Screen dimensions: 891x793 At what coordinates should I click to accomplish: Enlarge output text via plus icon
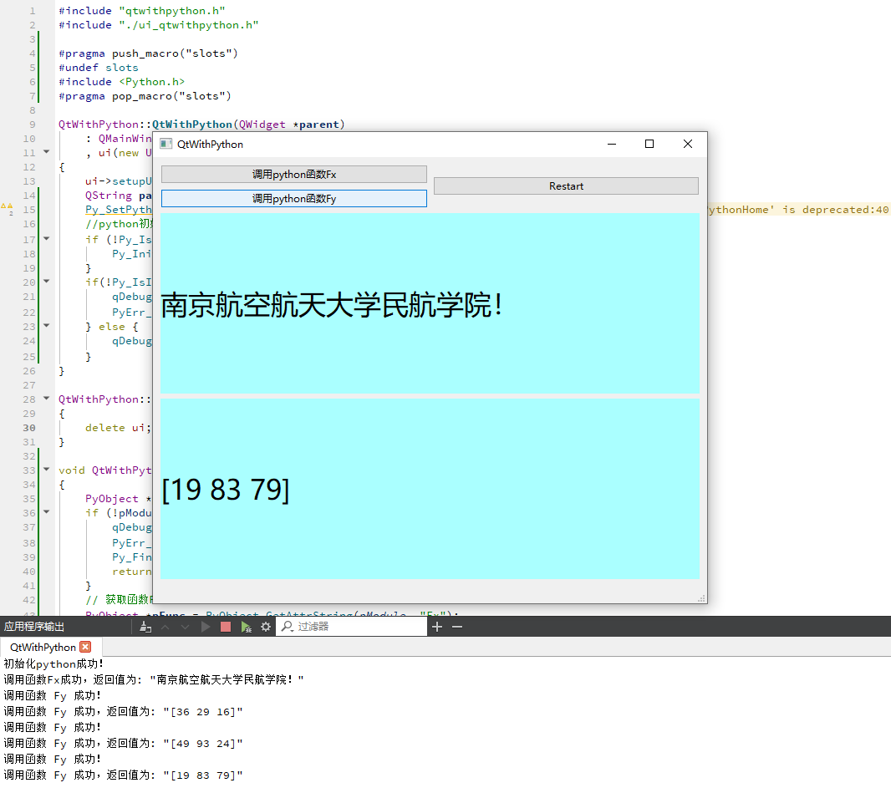438,625
